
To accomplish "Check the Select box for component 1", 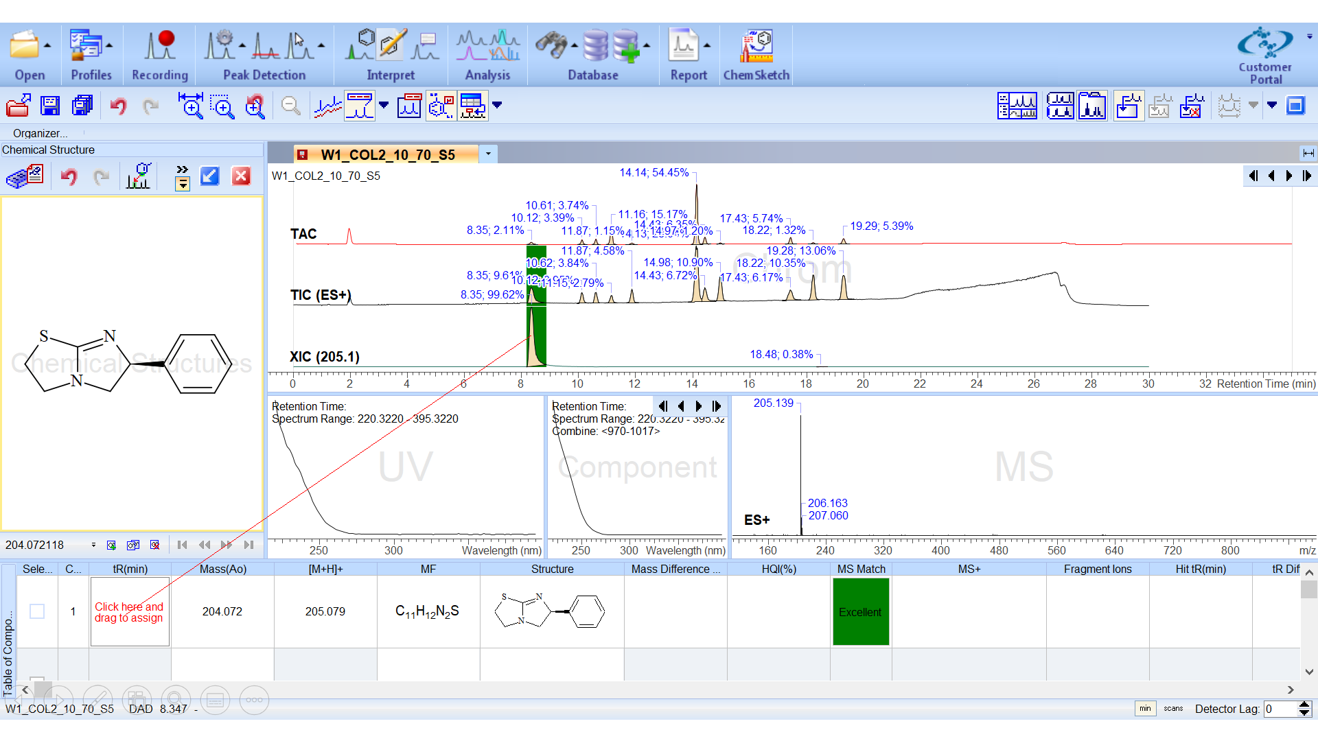I will pyautogui.click(x=37, y=611).
